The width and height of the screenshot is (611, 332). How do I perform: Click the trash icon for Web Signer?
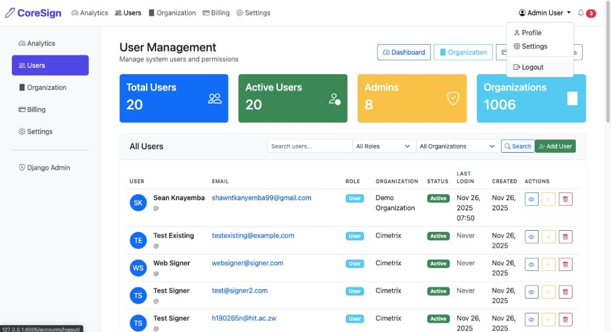pyautogui.click(x=565, y=265)
